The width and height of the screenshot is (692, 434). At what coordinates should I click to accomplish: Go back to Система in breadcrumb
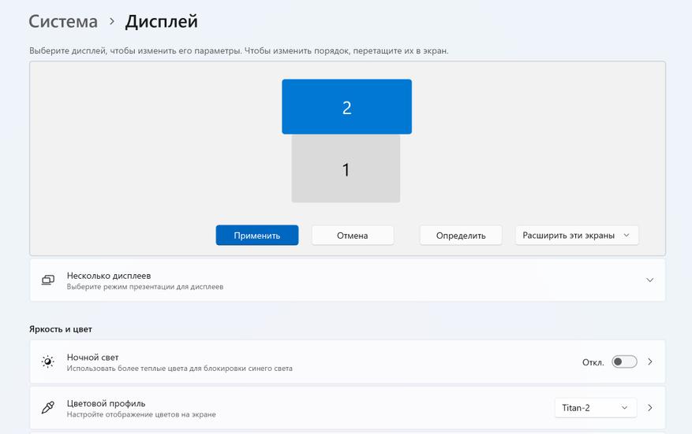[63, 21]
